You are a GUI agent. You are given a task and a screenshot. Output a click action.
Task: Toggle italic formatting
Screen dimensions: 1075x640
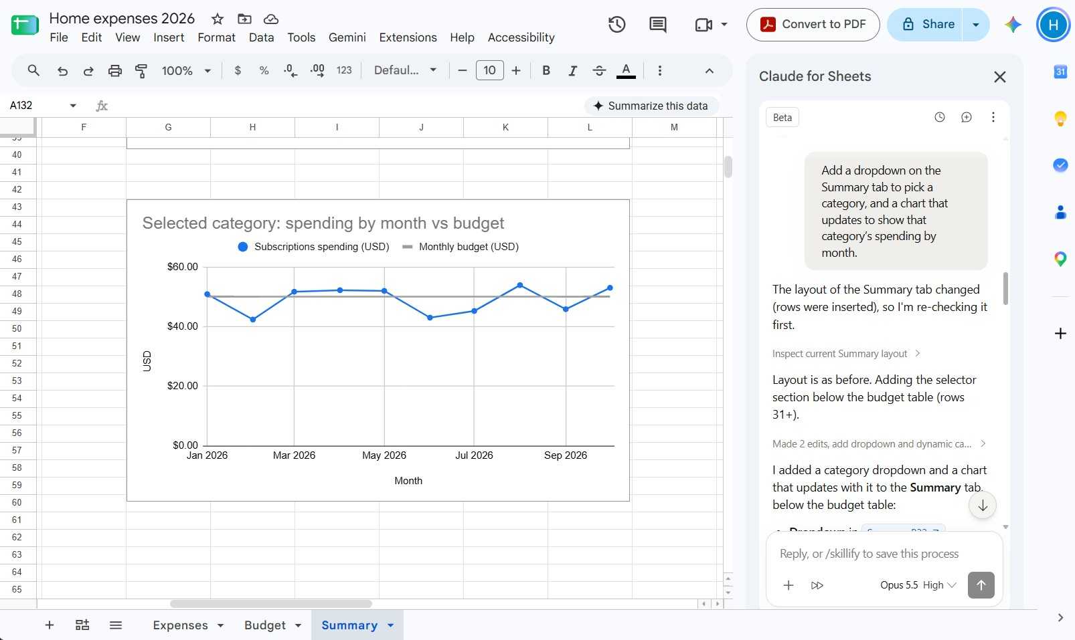coord(572,70)
